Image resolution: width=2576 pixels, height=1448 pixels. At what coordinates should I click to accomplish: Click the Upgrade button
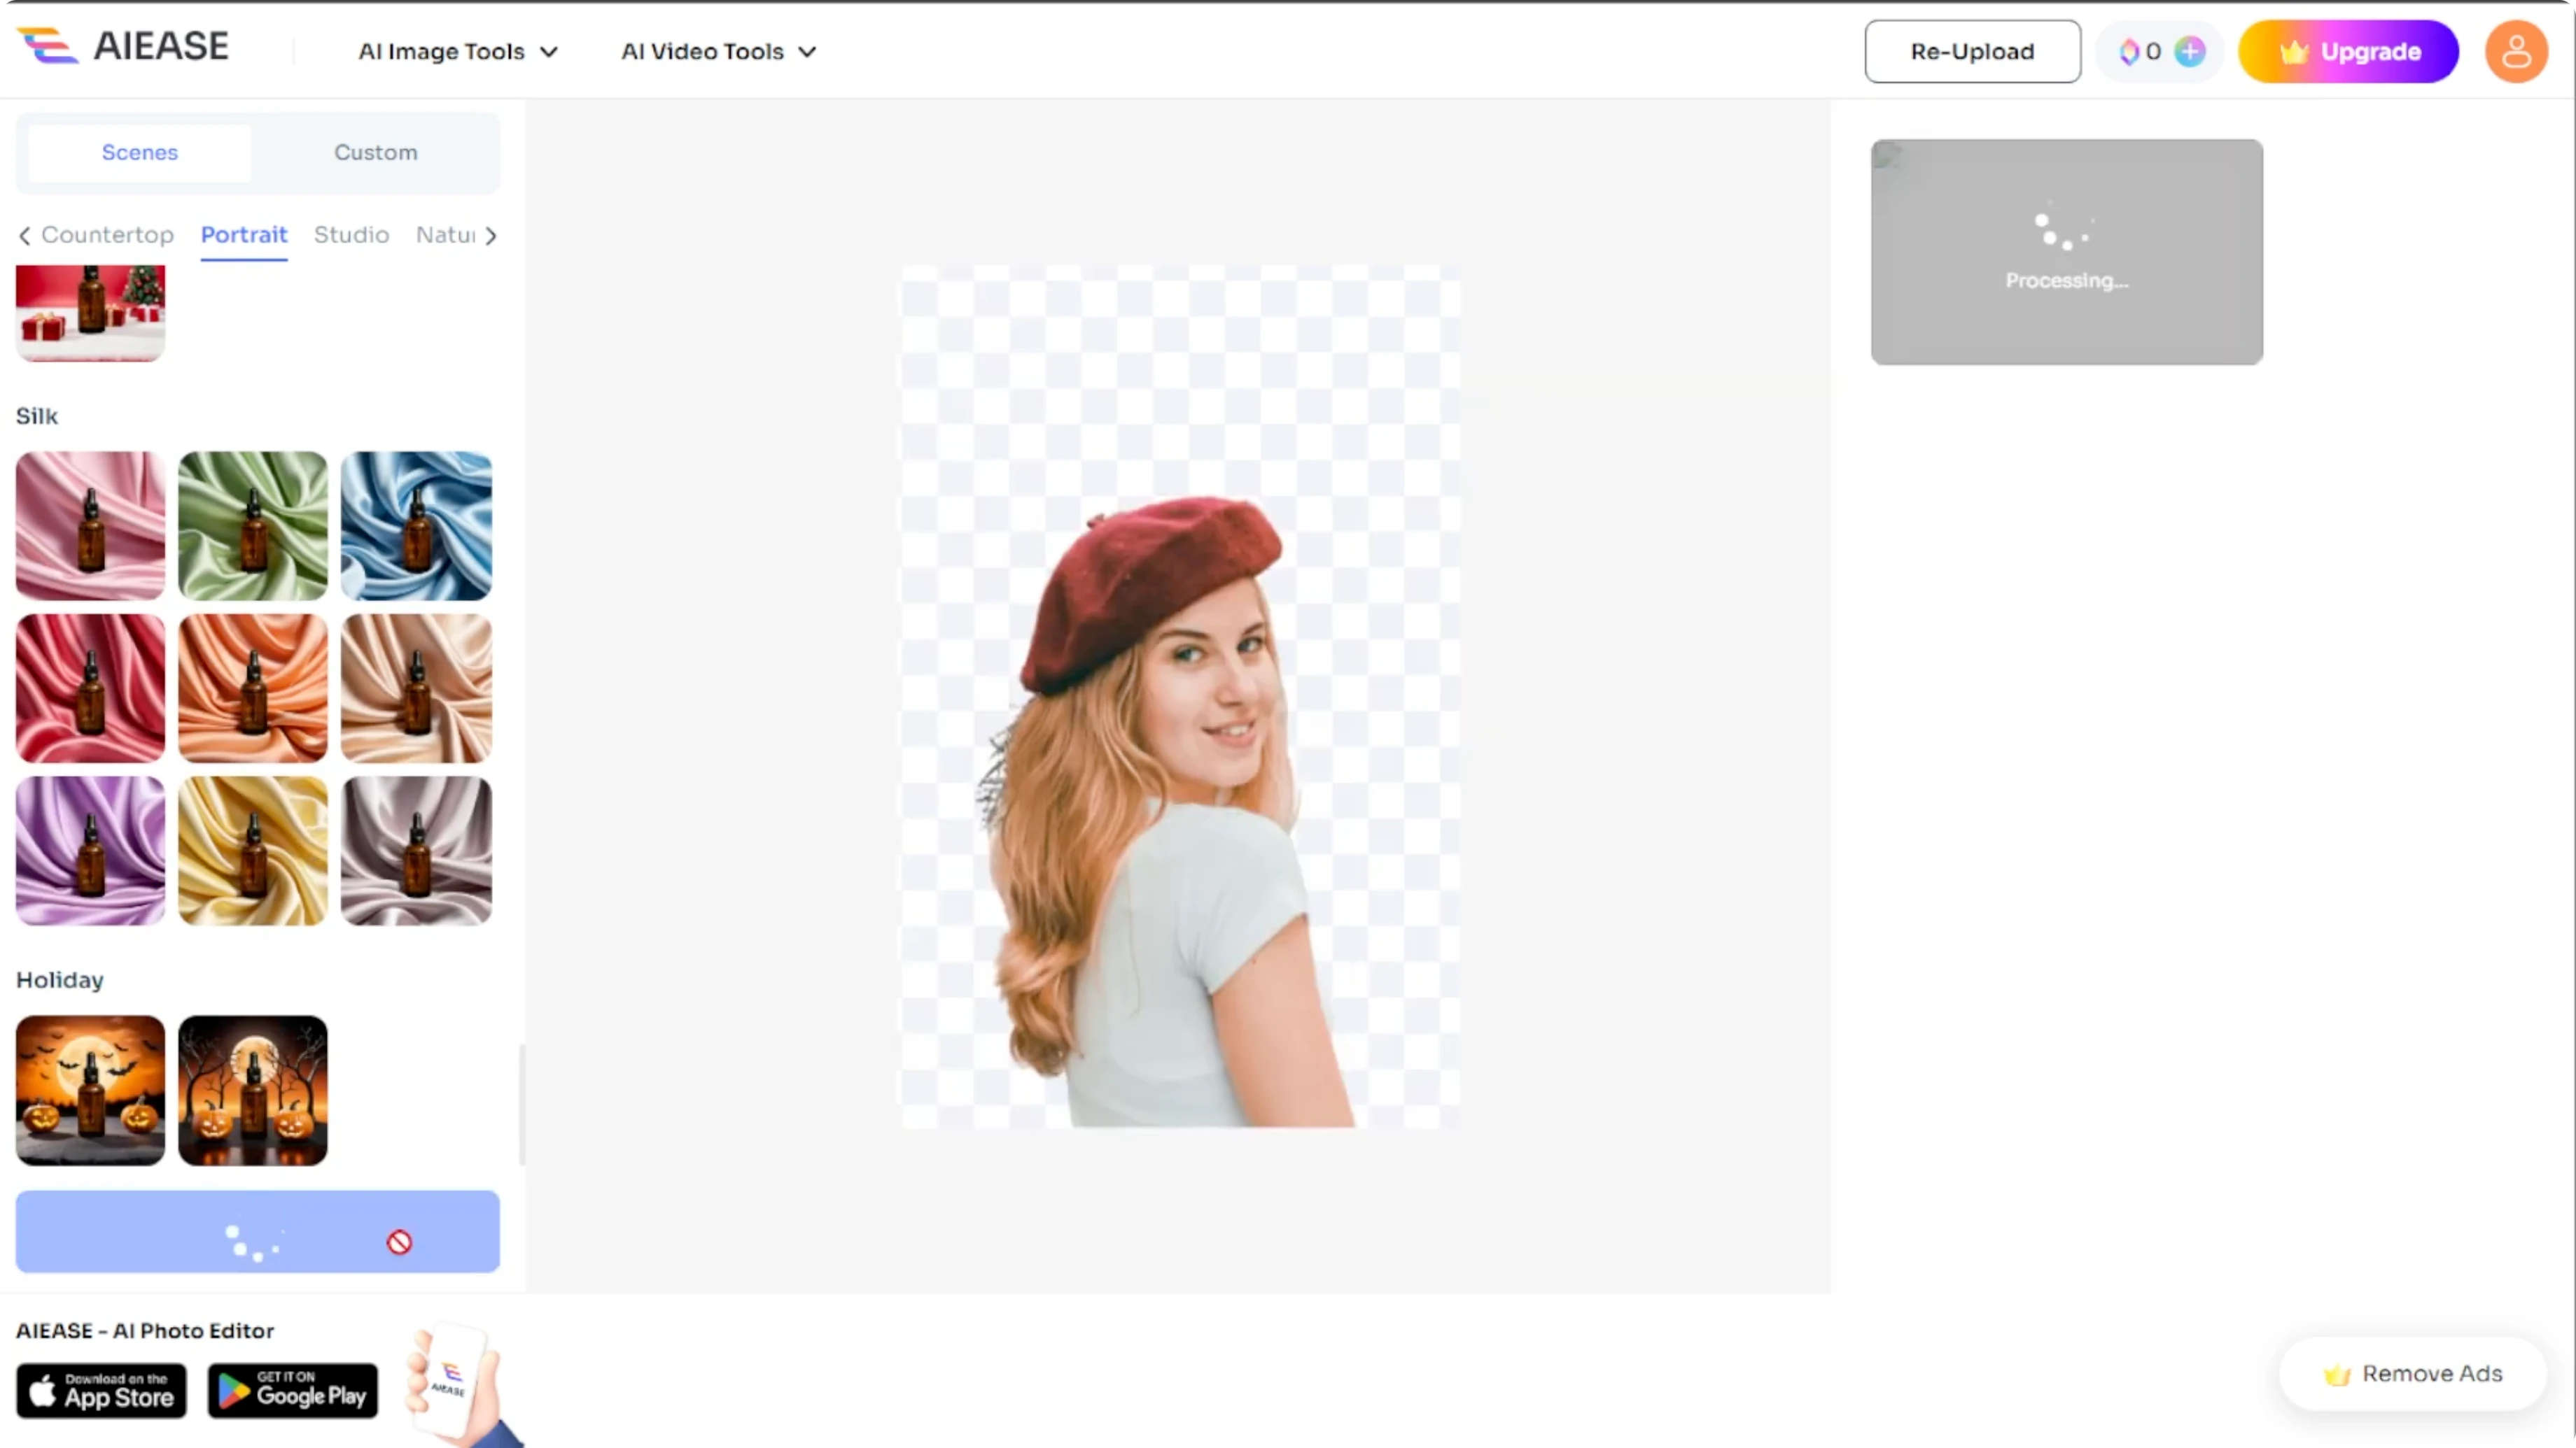pos(2348,51)
